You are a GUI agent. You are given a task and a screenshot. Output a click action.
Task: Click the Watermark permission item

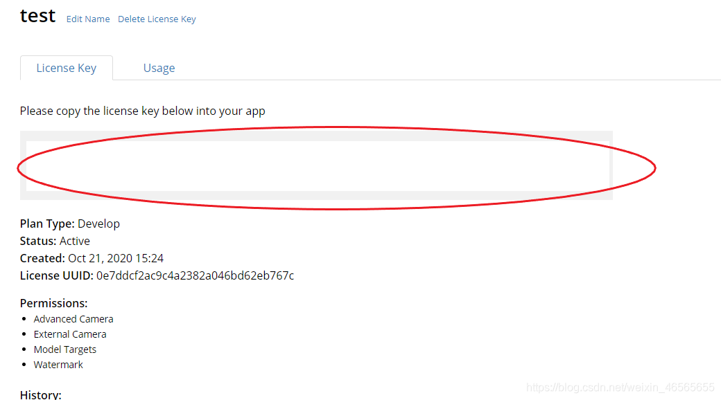pos(58,365)
